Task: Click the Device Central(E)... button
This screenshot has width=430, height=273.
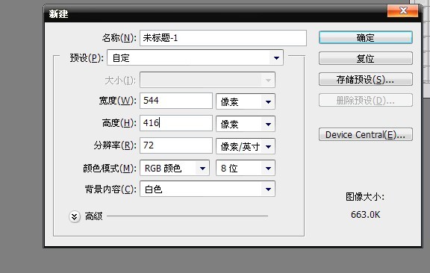Action: [366, 134]
